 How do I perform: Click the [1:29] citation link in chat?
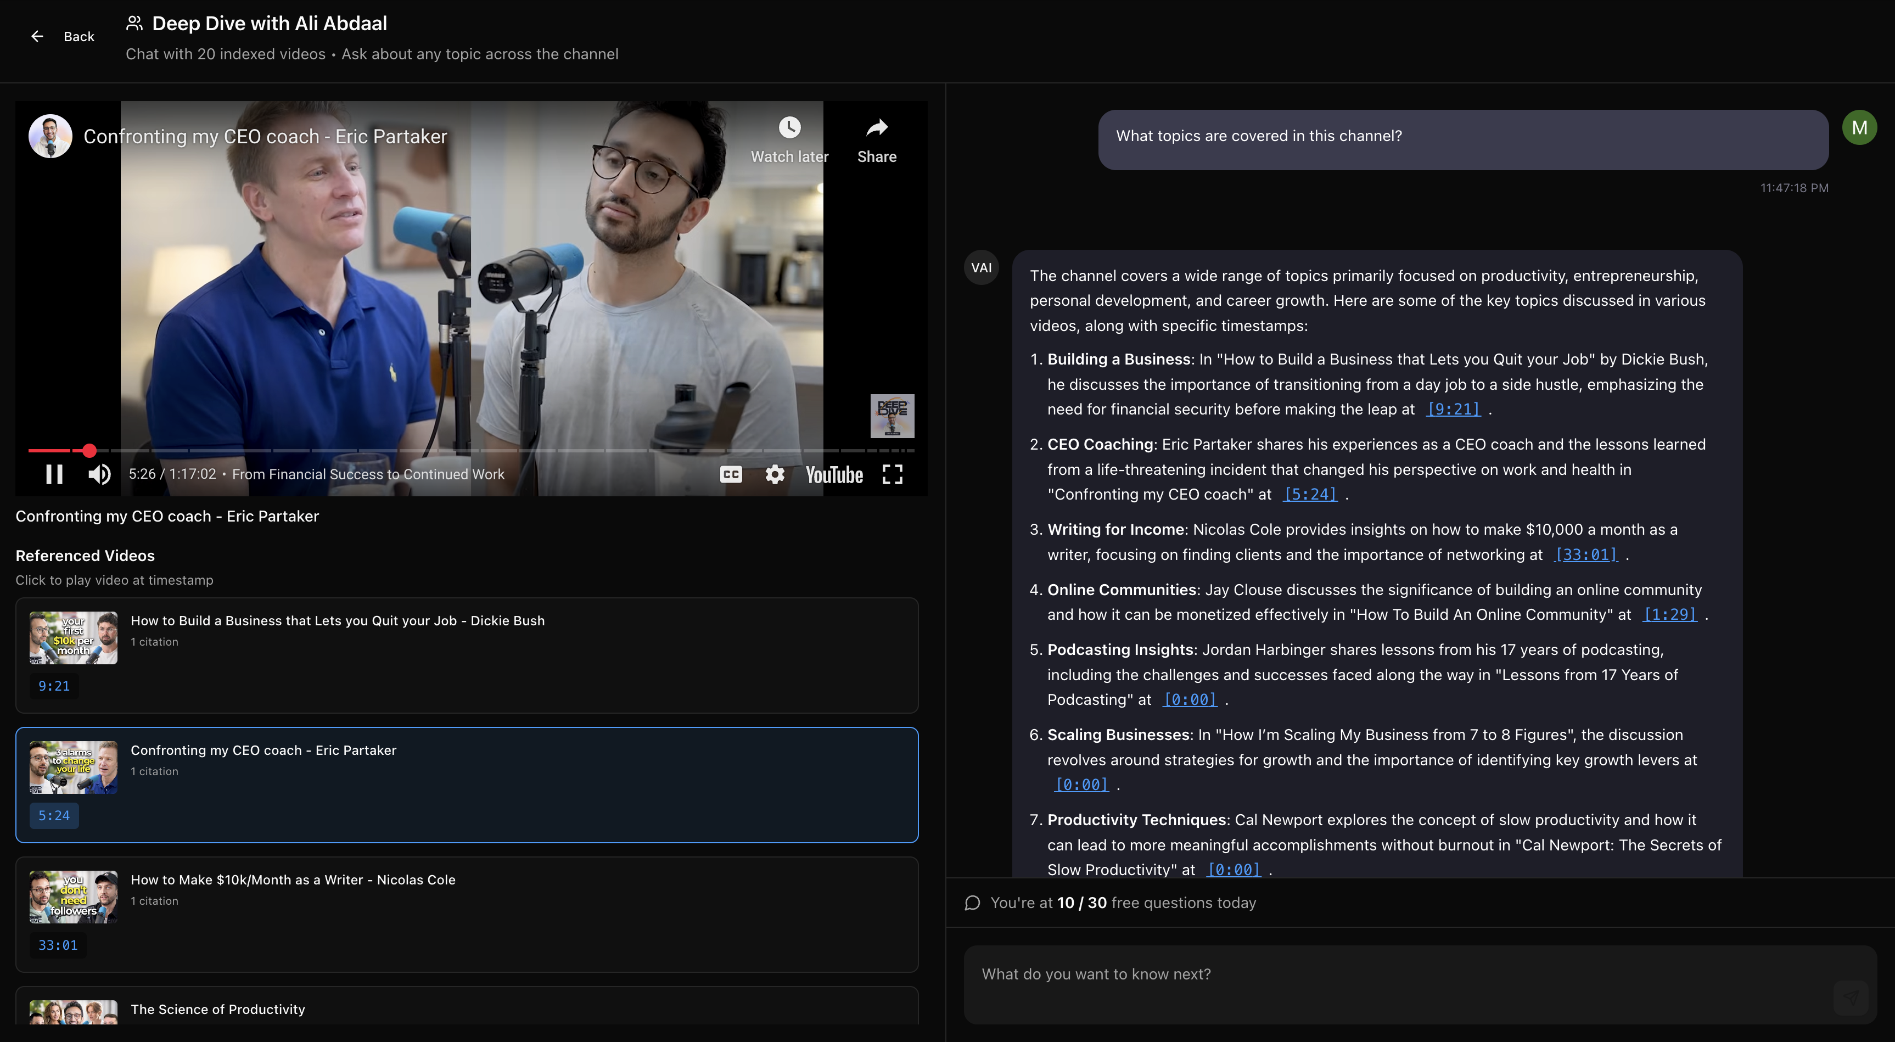click(1669, 614)
